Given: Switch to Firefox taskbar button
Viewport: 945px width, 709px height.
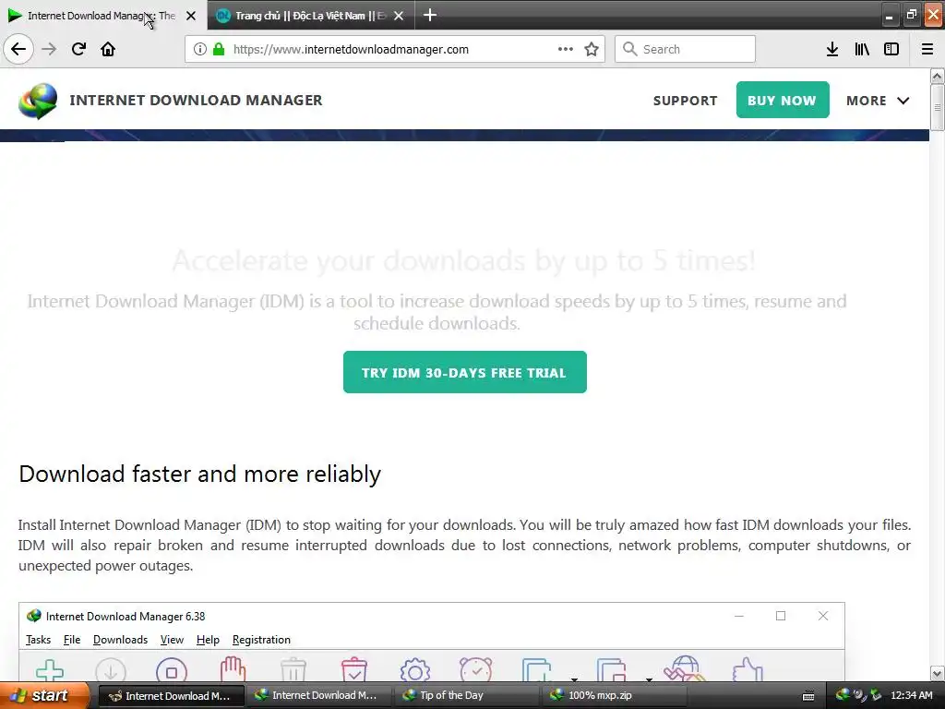Looking at the screenshot, I should [171, 696].
